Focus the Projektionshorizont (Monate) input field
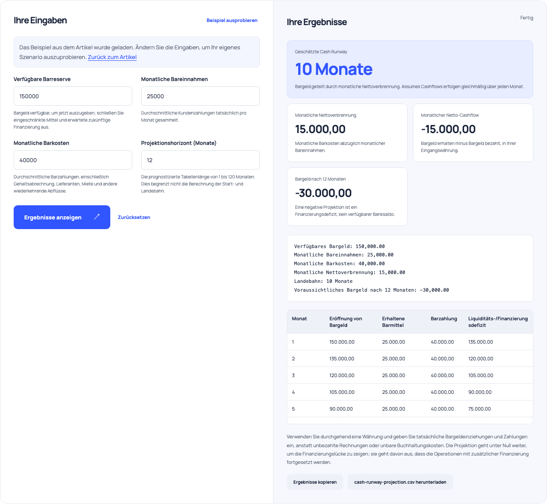 [x=200, y=160]
